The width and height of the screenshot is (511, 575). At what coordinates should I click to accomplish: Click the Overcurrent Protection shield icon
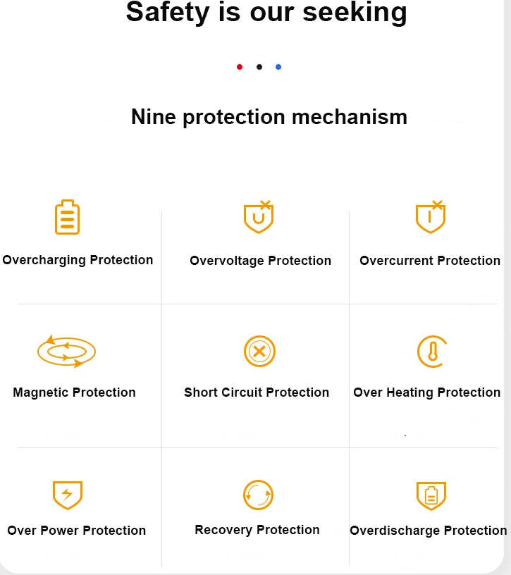click(x=430, y=217)
